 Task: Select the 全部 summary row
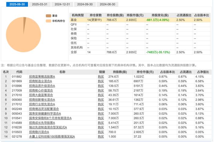click(x=140, y=52)
